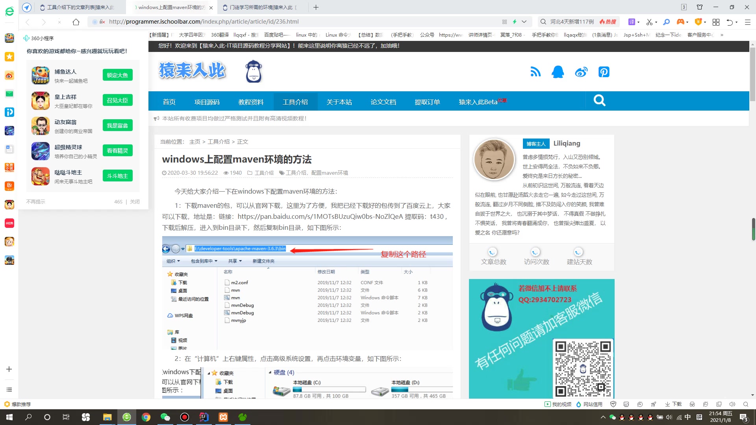Screen dimensions: 756x425
Task: Click inside the address bar URL field
Action: [x=236, y=22]
